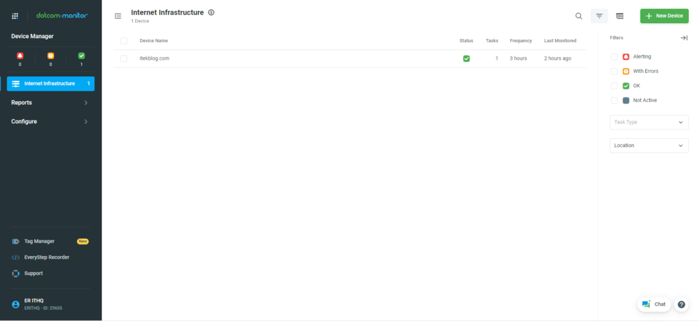Screen dimensions: 699x322
Task: Open the Task Type dropdown
Action: [x=649, y=123]
